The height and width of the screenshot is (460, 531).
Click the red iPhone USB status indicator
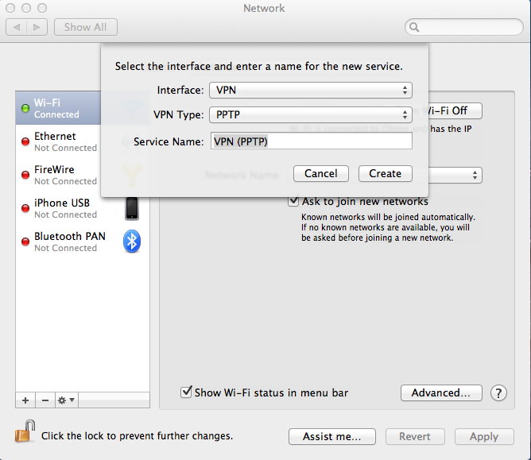click(x=25, y=208)
